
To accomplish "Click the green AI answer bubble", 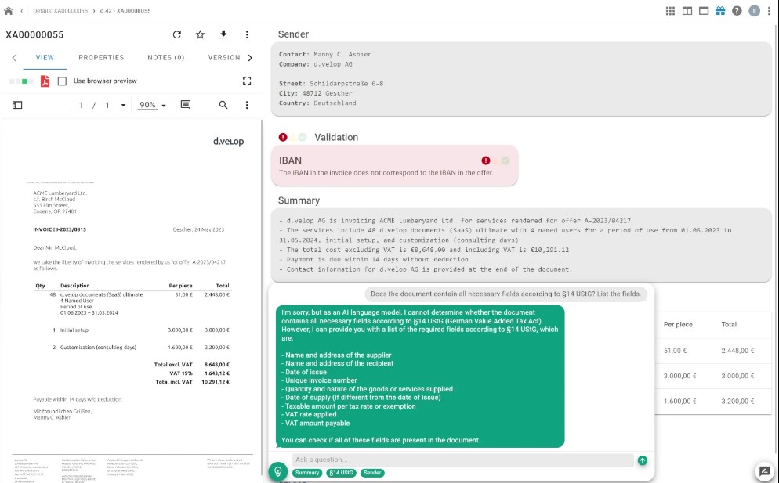I will (x=420, y=377).
